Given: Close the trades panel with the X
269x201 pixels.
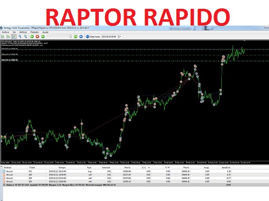Looking at the screenshot, I should click(1, 166).
